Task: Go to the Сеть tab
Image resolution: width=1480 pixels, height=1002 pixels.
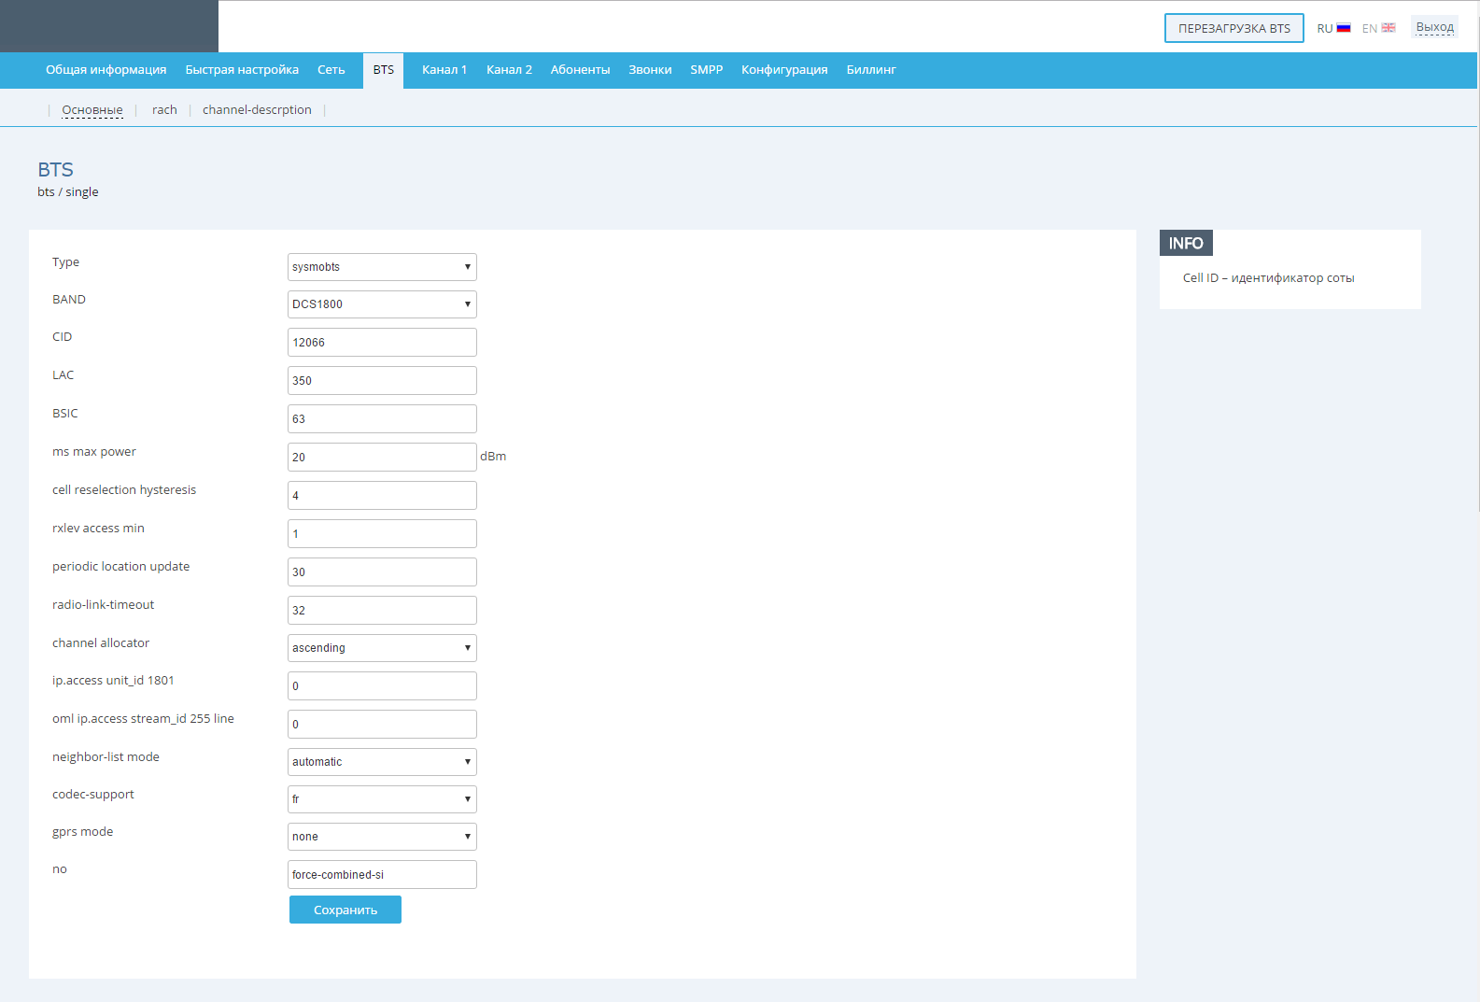Action: [331, 70]
